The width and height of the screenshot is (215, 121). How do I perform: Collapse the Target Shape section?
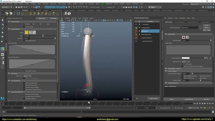(x=9, y=22)
